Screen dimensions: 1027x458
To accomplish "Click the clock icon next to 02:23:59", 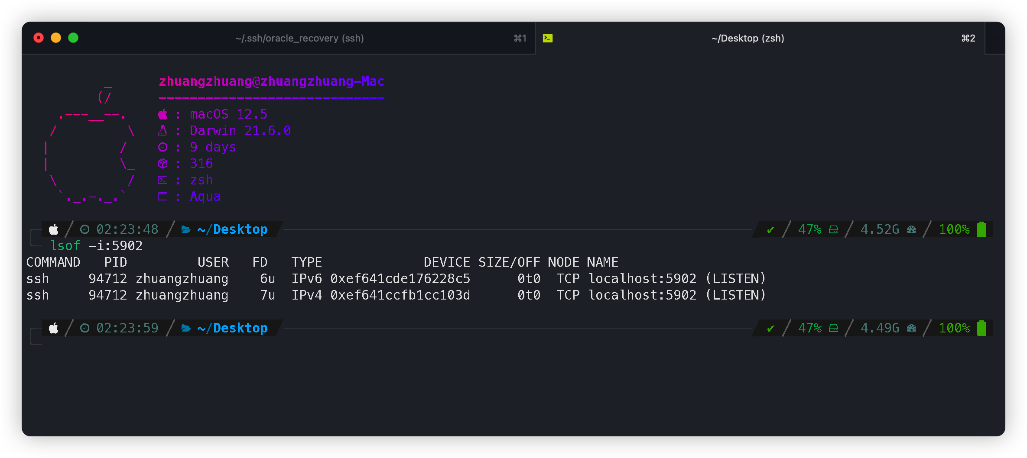I will tap(85, 328).
